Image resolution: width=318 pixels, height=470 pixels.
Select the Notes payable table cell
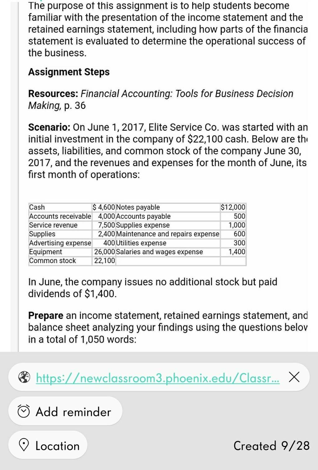(x=168, y=207)
